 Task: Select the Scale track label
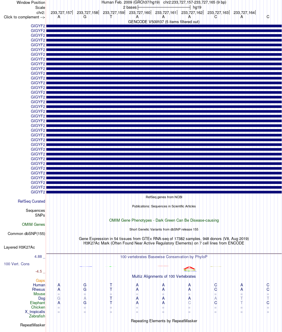[40, 7]
